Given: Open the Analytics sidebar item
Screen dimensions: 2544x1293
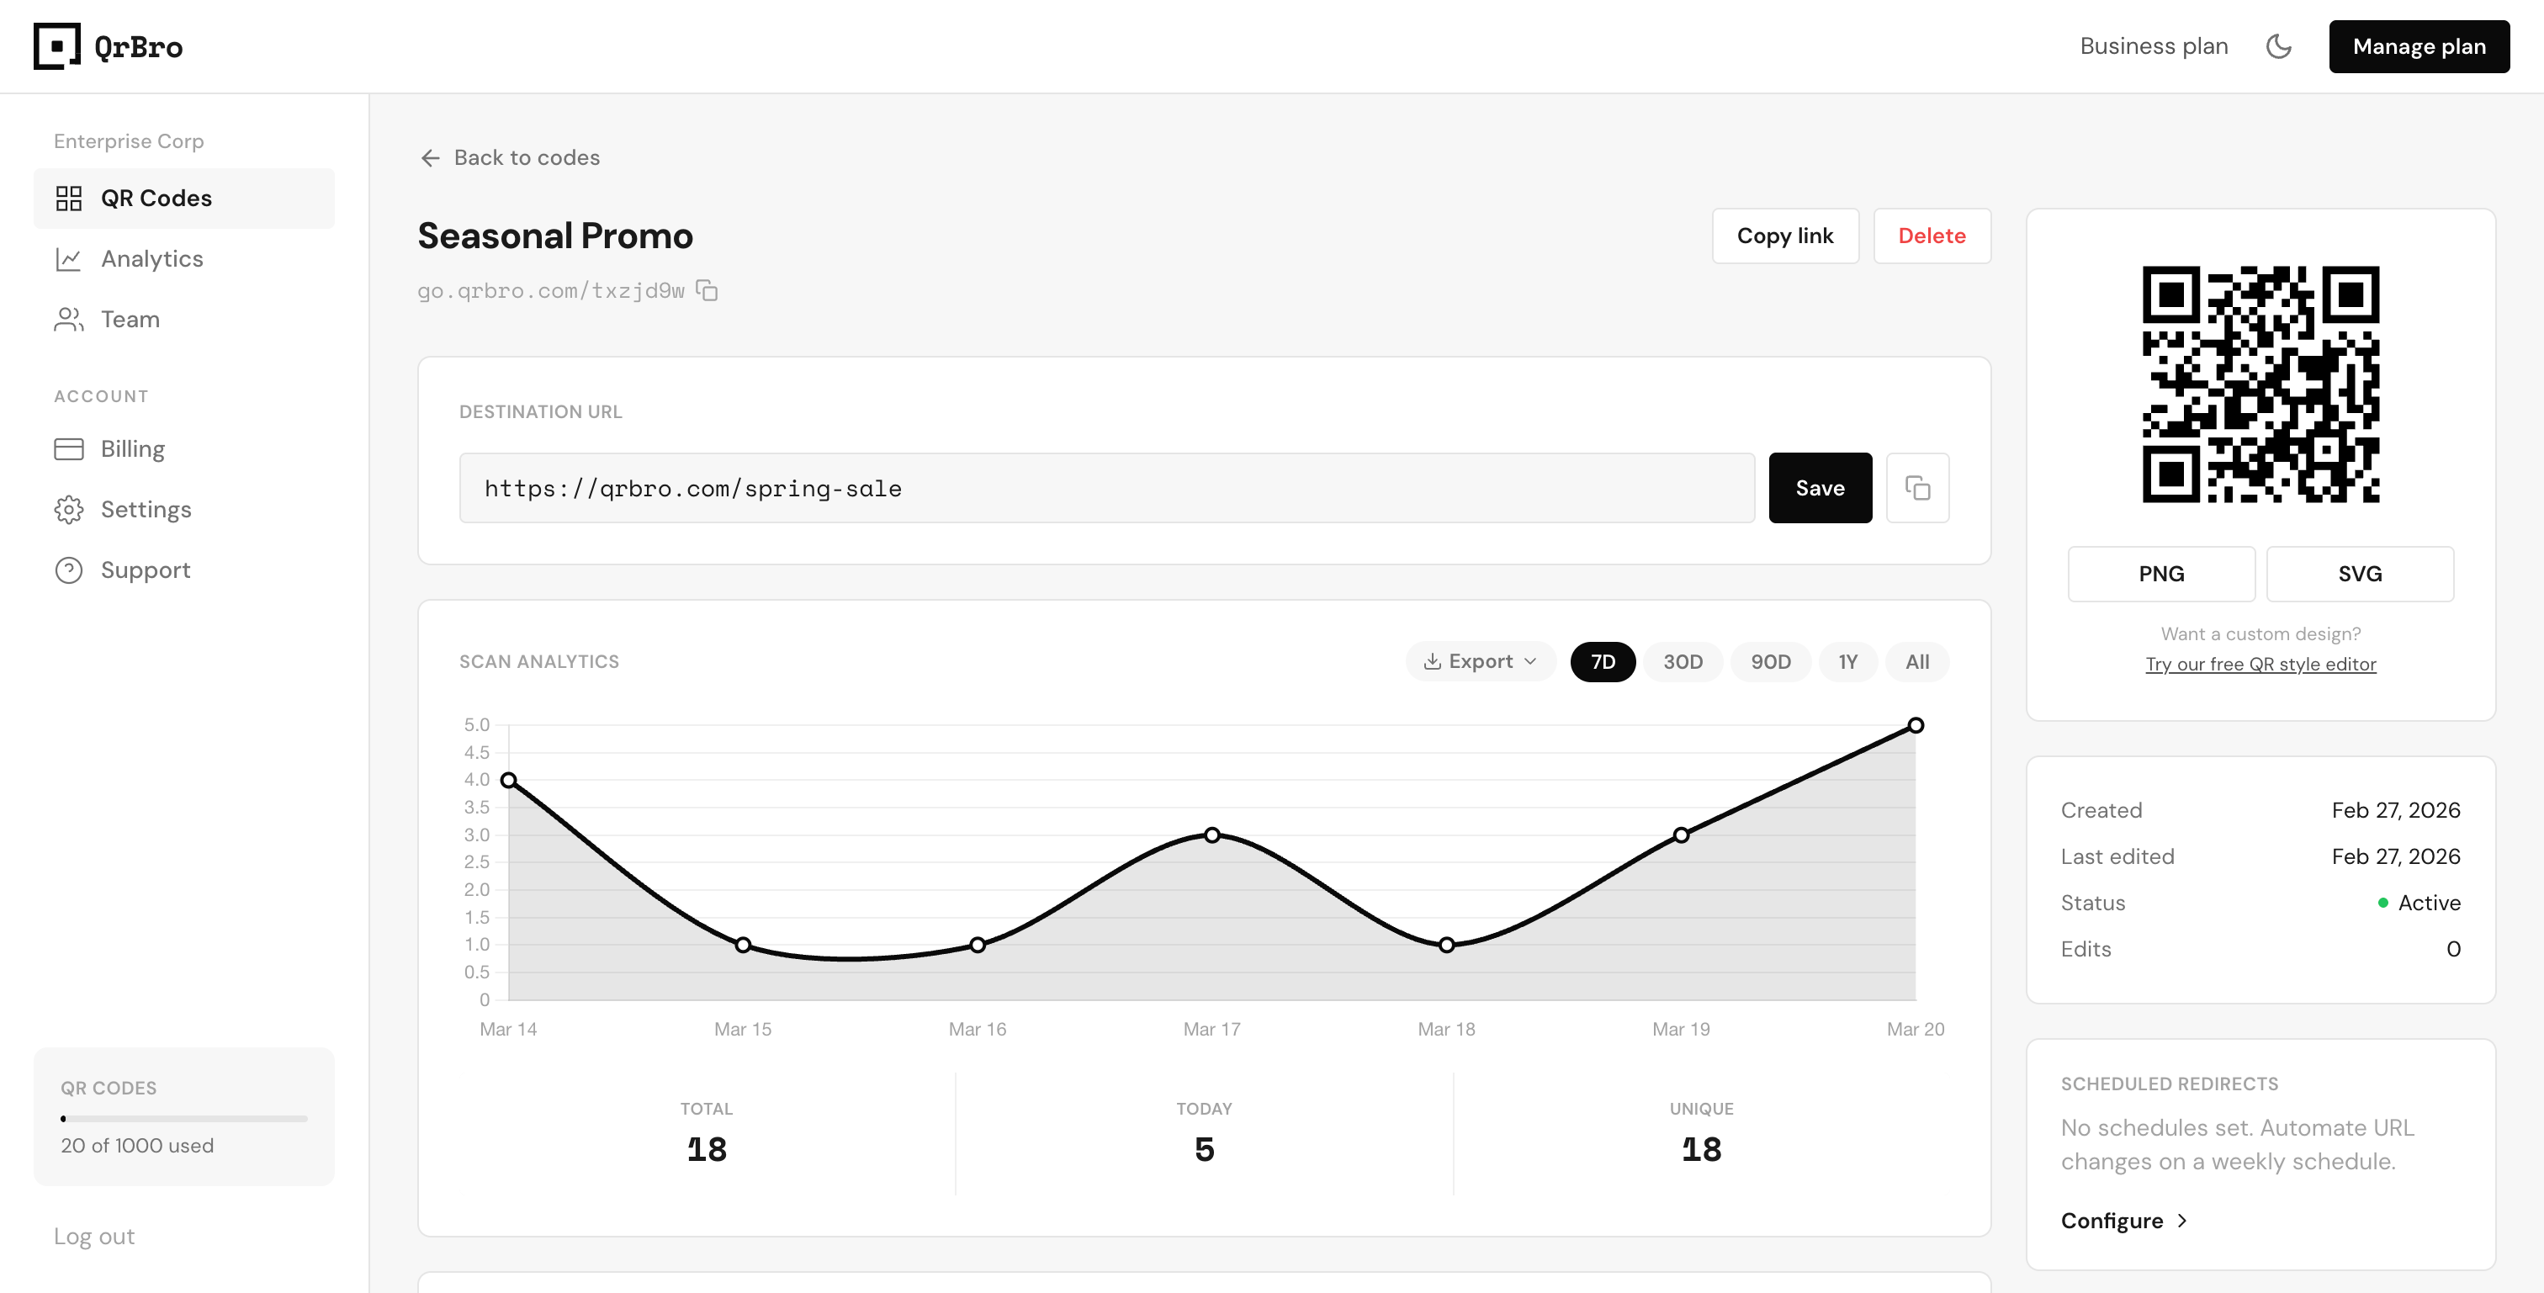Looking at the screenshot, I should [183, 259].
